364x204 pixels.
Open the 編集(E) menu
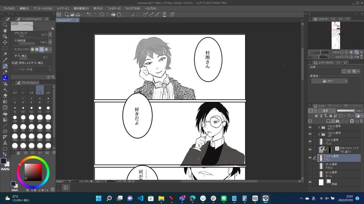(25, 8)
